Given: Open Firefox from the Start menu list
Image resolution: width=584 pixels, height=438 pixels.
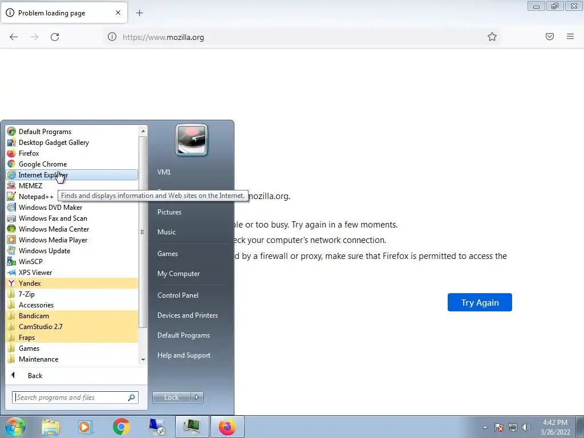Looking at the screenshot, I should pos(72,153).
